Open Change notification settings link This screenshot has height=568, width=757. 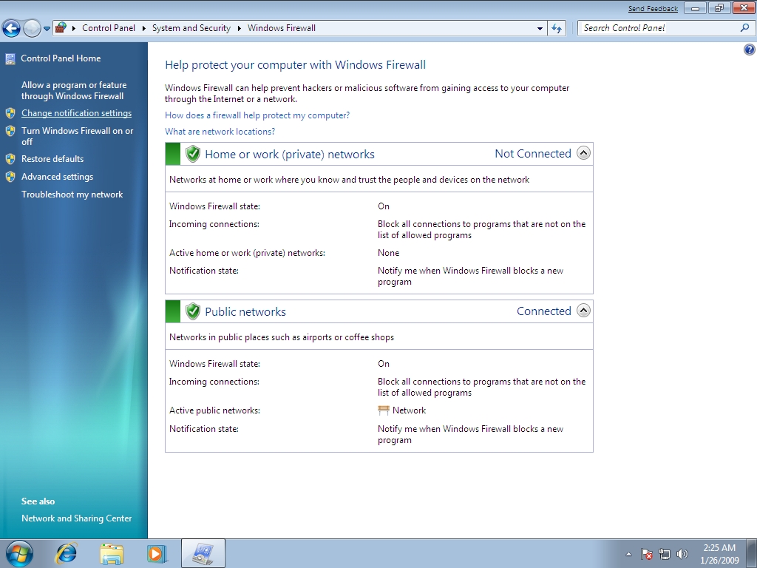coord(76,113)
